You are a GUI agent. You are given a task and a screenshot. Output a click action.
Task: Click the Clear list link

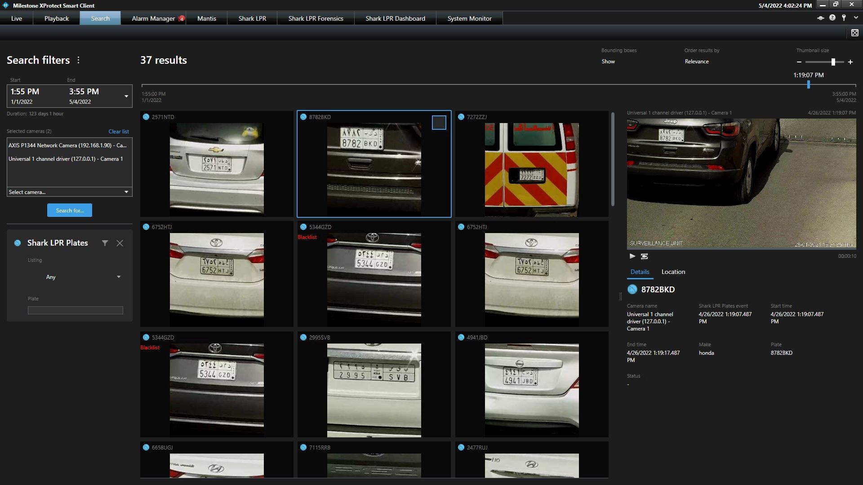(x=119, y=132)
